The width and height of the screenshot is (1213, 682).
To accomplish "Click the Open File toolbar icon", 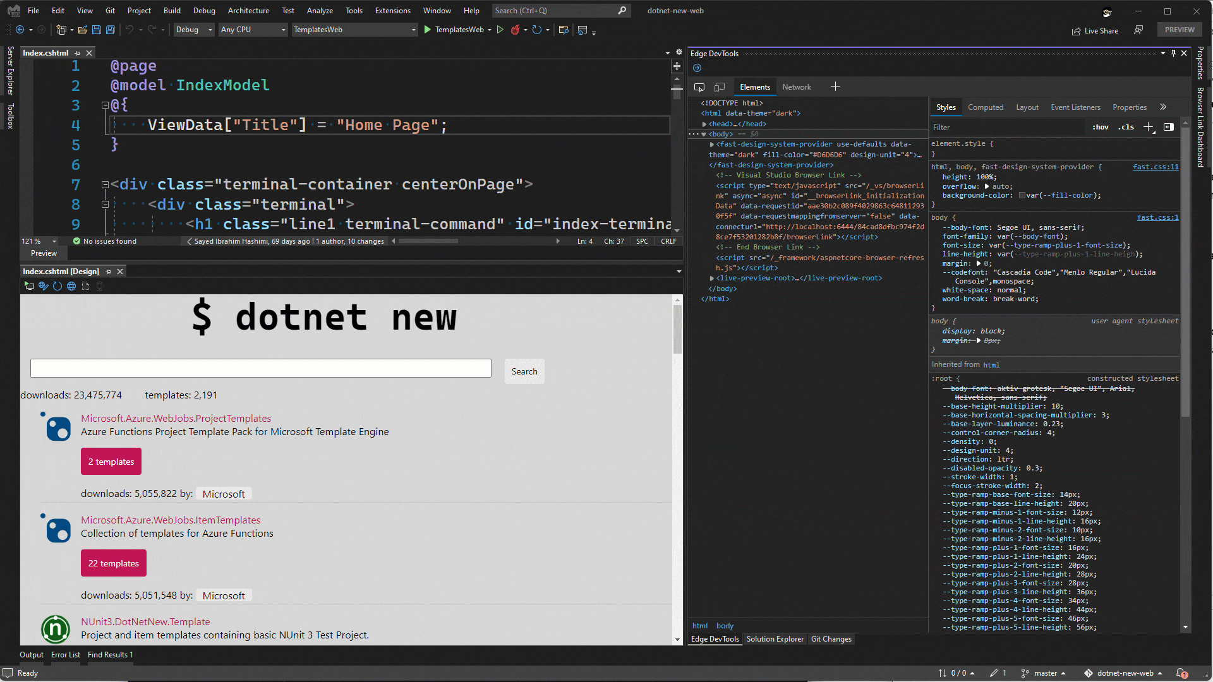I will coord(83,30).
